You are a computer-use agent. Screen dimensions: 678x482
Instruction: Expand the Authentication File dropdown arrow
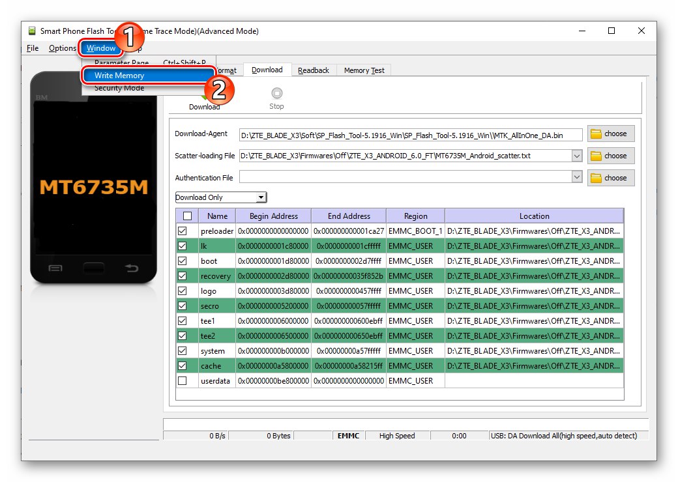[x=577, y=177]
